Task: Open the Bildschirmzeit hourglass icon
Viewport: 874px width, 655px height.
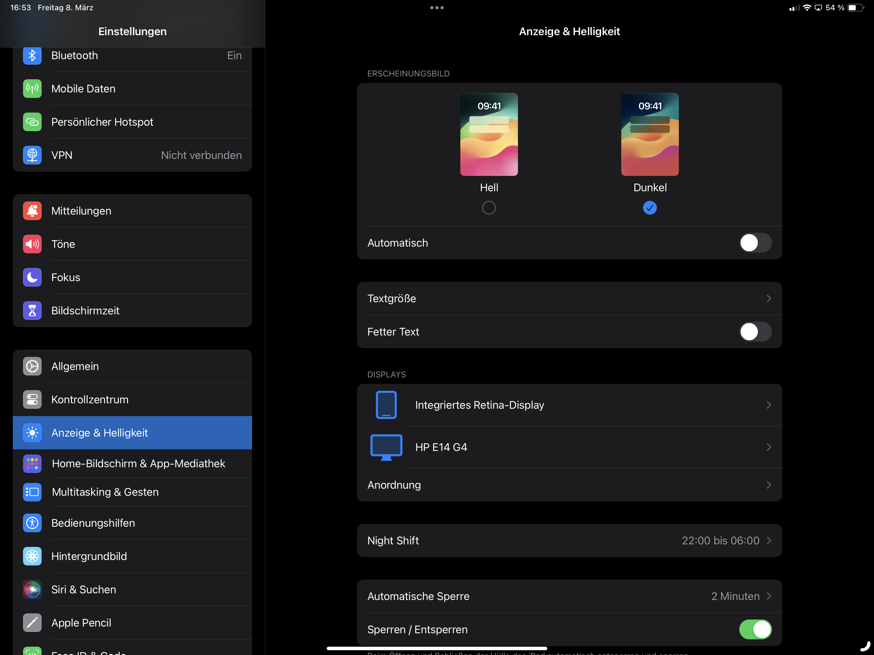Action: tap(32, 311)
